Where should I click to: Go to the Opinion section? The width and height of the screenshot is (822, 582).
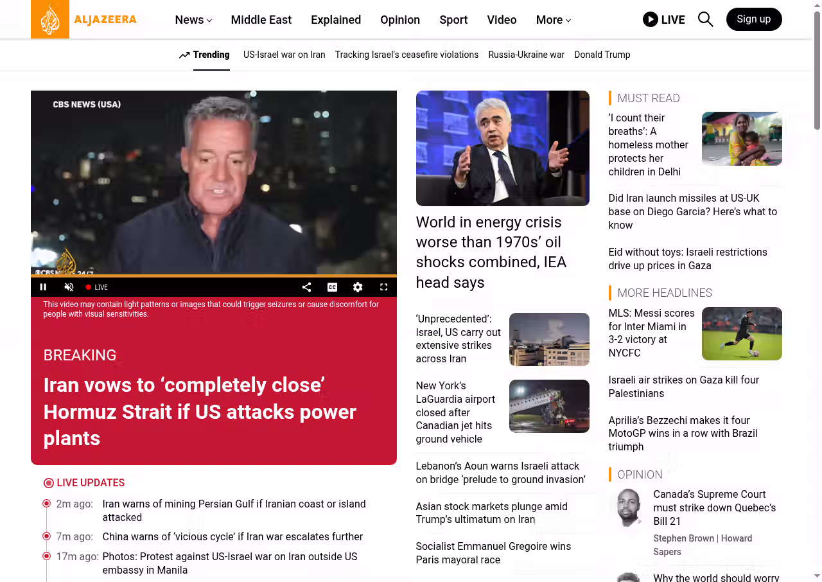point(400,20)
